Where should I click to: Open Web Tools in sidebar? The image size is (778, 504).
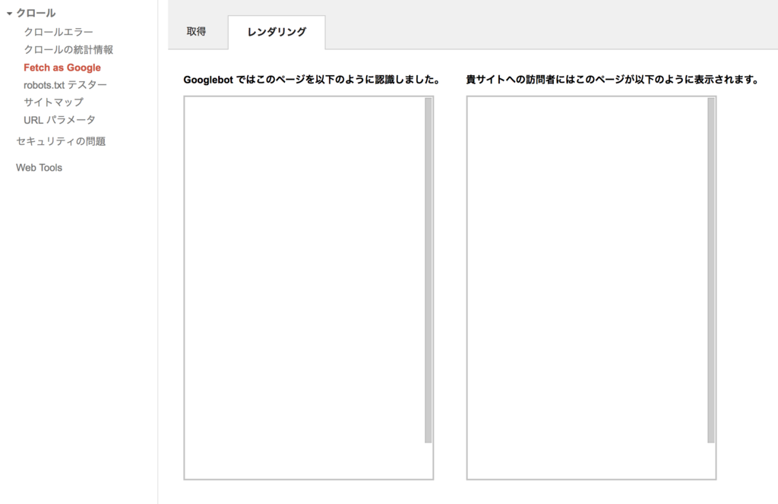tap(39, 168)
